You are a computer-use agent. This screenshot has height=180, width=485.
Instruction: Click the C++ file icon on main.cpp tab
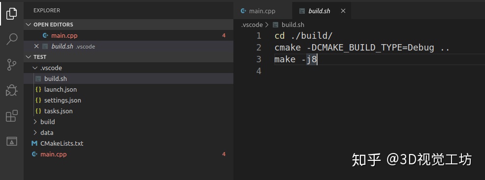point(243,11)
